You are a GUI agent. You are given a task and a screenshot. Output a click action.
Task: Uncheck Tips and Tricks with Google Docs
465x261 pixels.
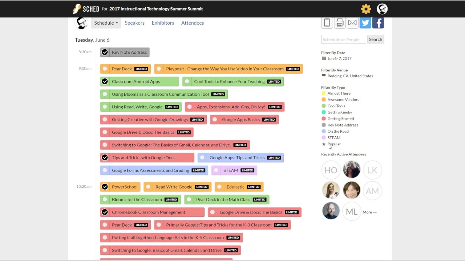105,158
